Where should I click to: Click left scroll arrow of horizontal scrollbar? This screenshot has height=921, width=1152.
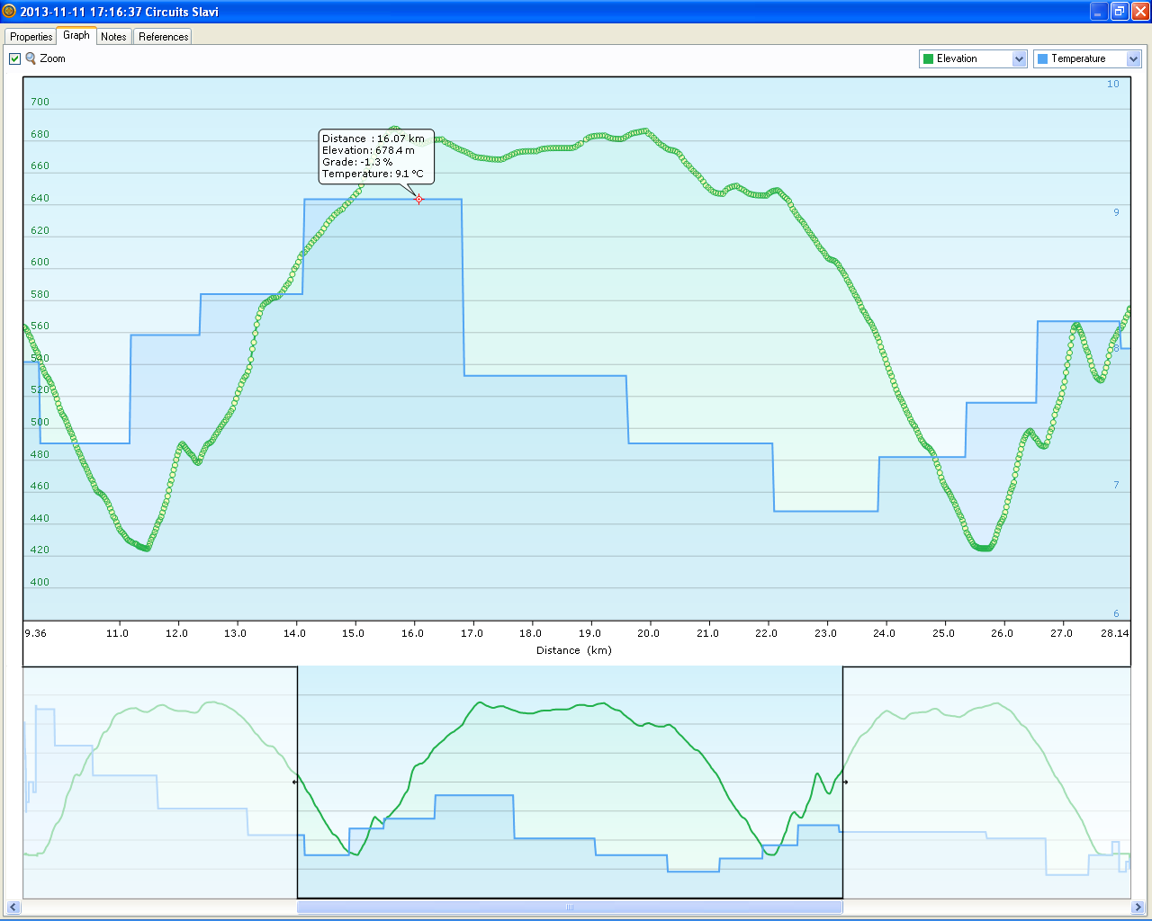[x=13, y=908]
